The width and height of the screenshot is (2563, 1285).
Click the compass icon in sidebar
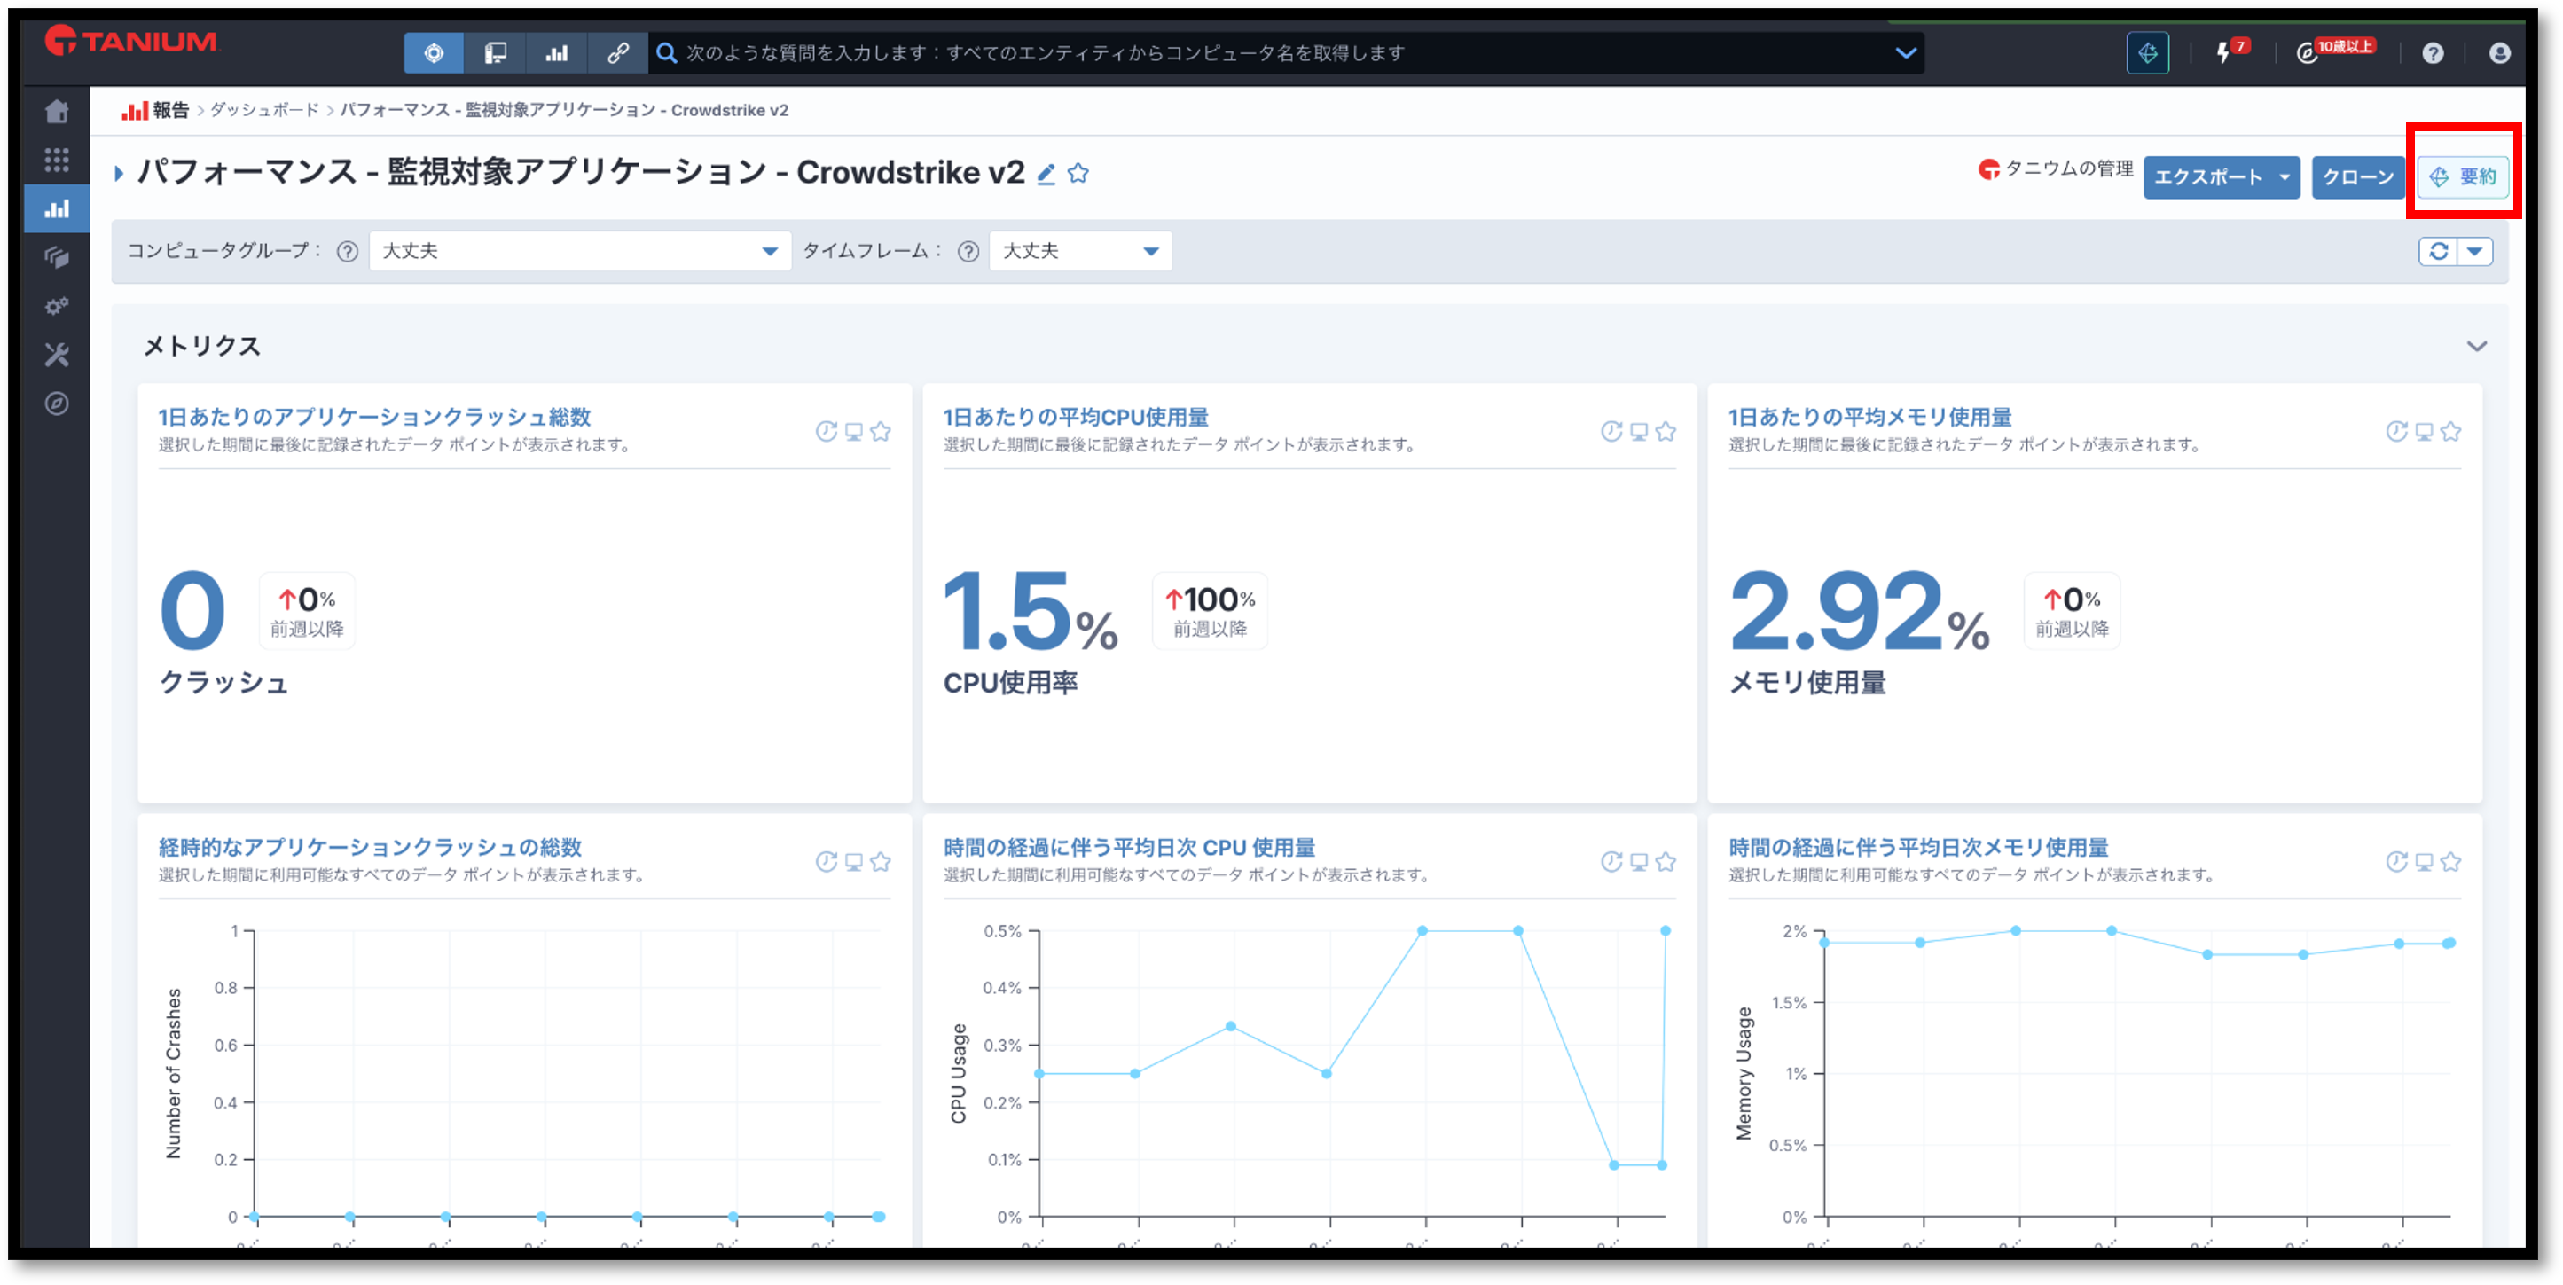click(x=57, y=404)
